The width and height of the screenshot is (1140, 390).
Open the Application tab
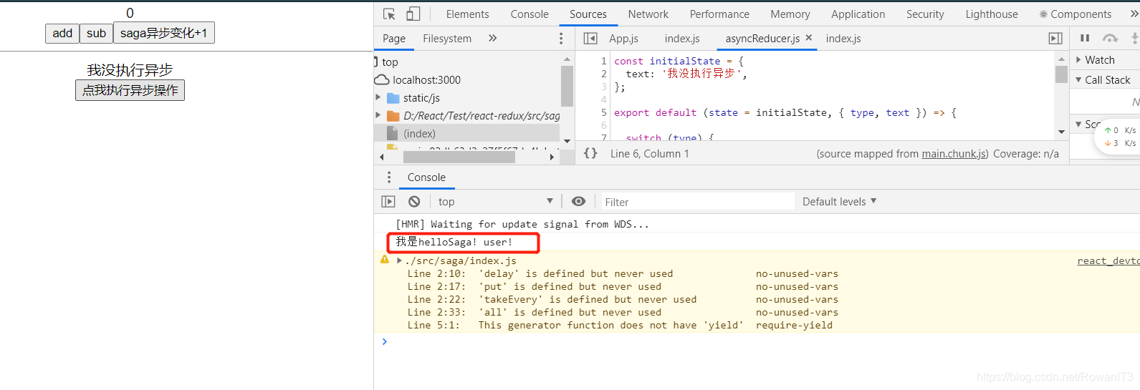pos(858,14)
